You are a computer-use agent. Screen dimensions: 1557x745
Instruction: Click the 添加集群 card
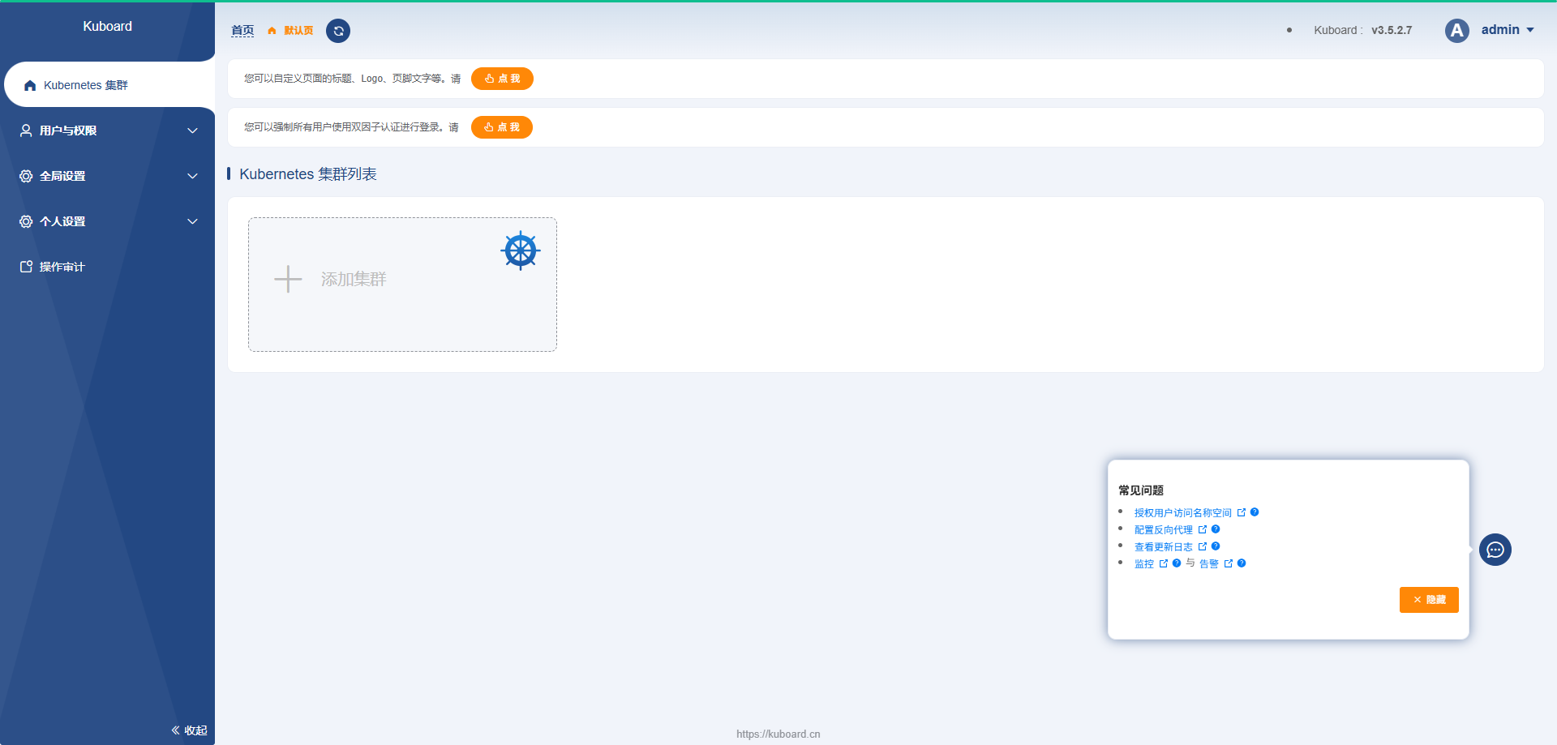(402, 285)
